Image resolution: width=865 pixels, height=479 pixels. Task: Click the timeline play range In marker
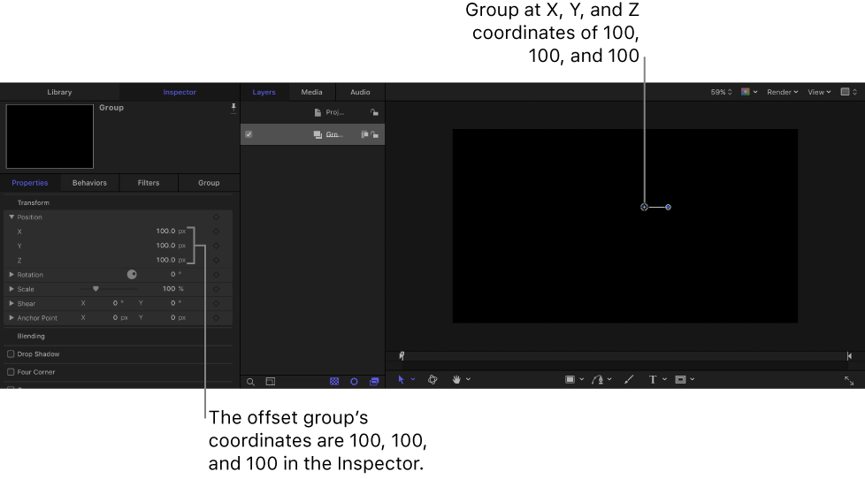point(402,356)
